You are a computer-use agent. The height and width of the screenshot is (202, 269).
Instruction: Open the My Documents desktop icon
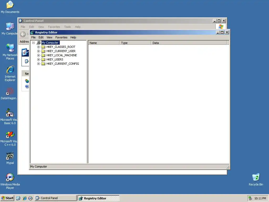(x=10, y=7)
